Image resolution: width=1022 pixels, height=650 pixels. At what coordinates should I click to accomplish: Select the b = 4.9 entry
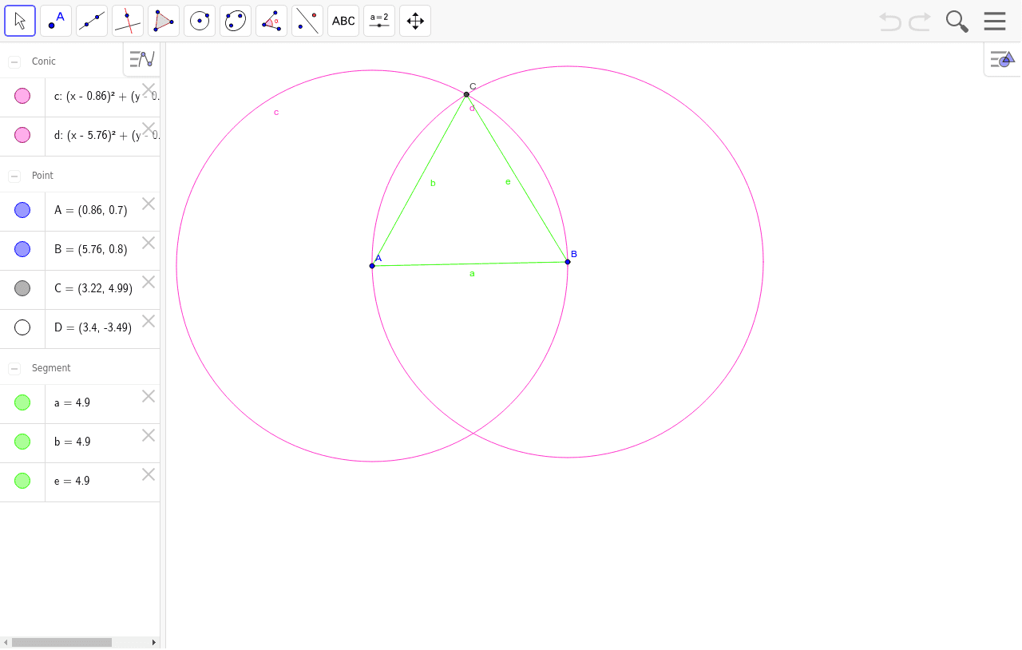(72, 442)
